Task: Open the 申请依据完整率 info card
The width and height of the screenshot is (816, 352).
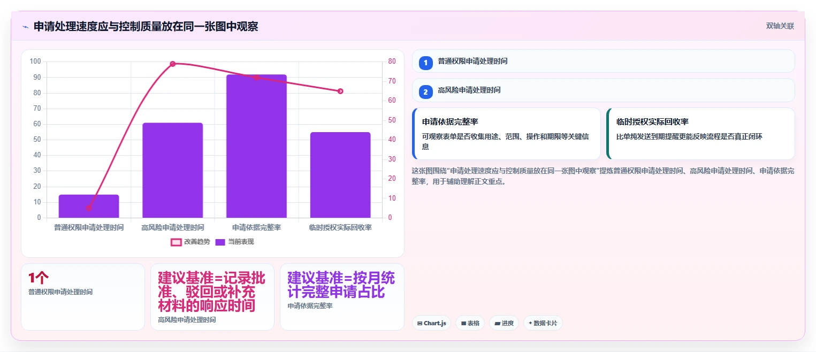Action: [x=506, y=134]
